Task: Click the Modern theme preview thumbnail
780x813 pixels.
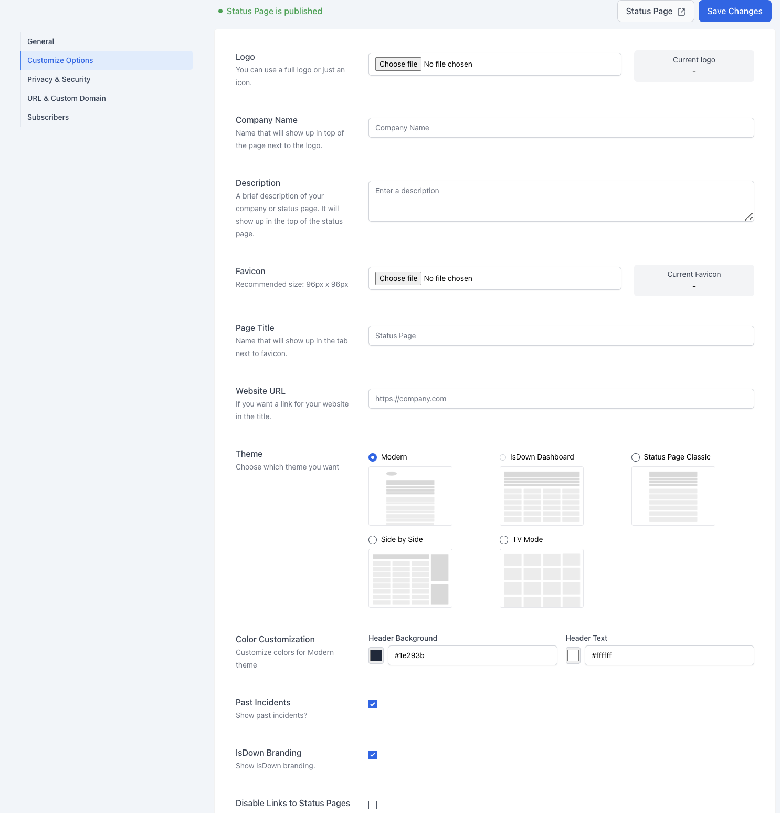Action: tap(410, 496)
